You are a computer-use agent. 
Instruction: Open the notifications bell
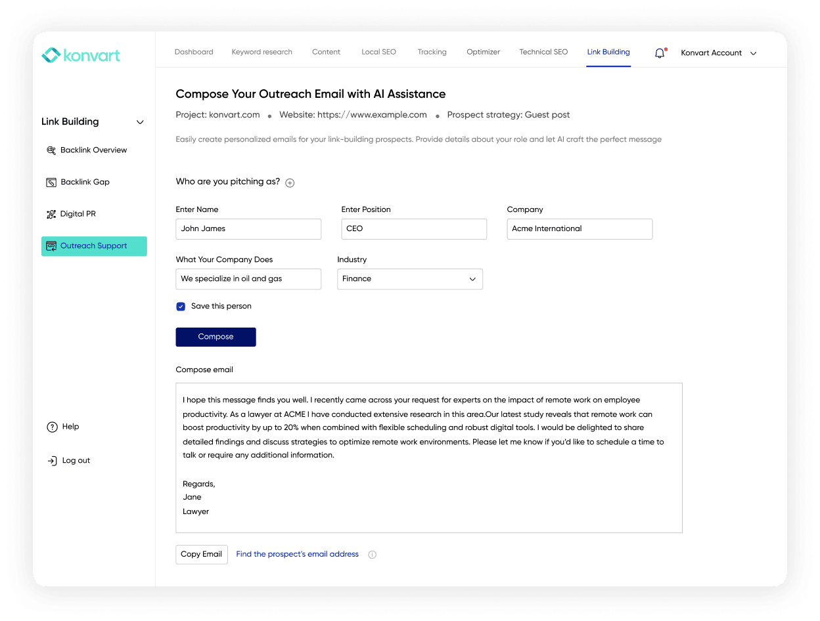[x=660, y=53]
